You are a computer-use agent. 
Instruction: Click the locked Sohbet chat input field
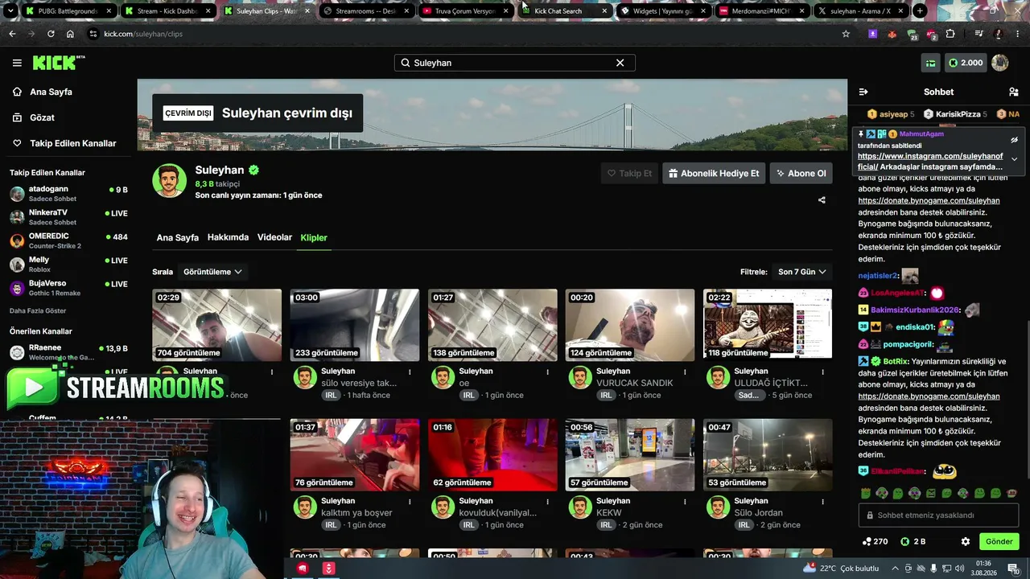click(938, 515)
